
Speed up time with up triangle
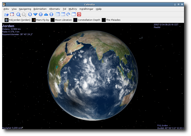coord(46,14)
